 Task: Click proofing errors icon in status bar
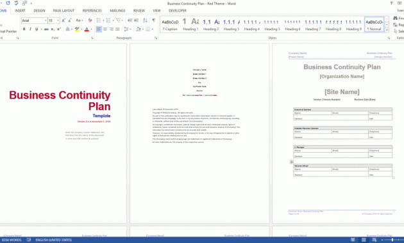tap(29, 240)
